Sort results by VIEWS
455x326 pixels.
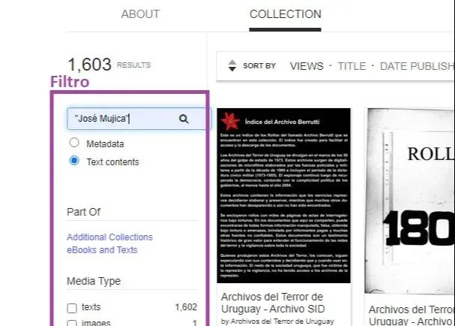pyautogui.click(x=306, y=66)
